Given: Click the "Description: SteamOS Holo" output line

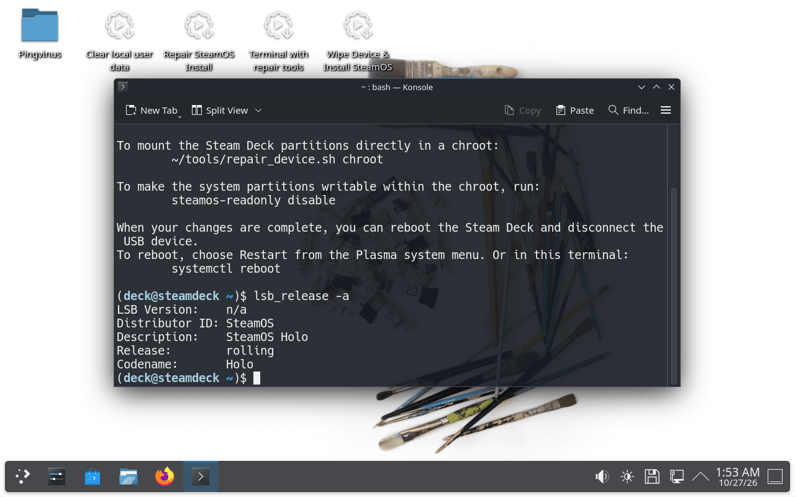Looking at the screenshot, I should (x=212, y=337).
